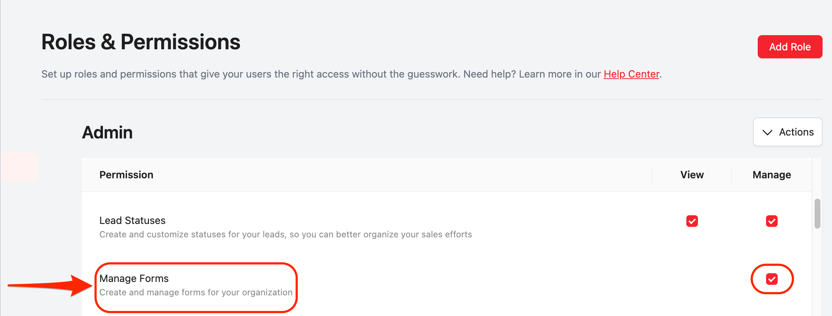Screen dimensions: 832x316
Task: Click the chevron icon inside Actions
Action: tap(767, 132)
